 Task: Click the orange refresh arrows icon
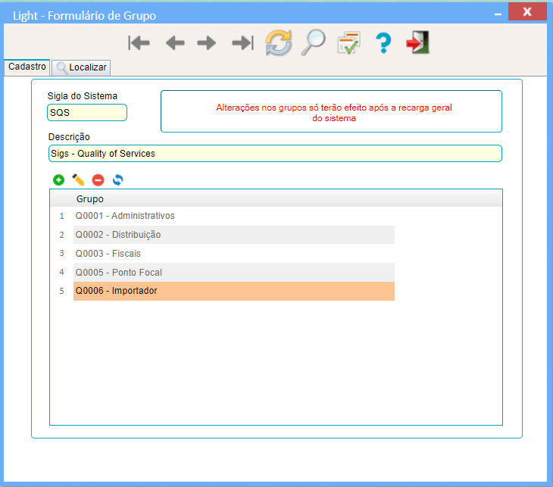click(278, 43)
